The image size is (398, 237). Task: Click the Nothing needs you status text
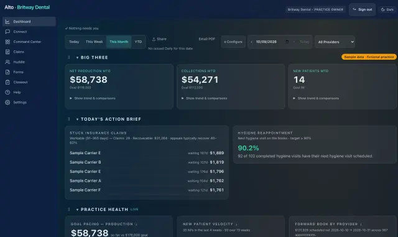[81, 29]
